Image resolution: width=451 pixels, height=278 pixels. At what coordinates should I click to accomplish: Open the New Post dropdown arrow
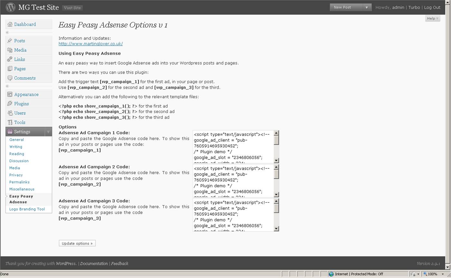367,7
